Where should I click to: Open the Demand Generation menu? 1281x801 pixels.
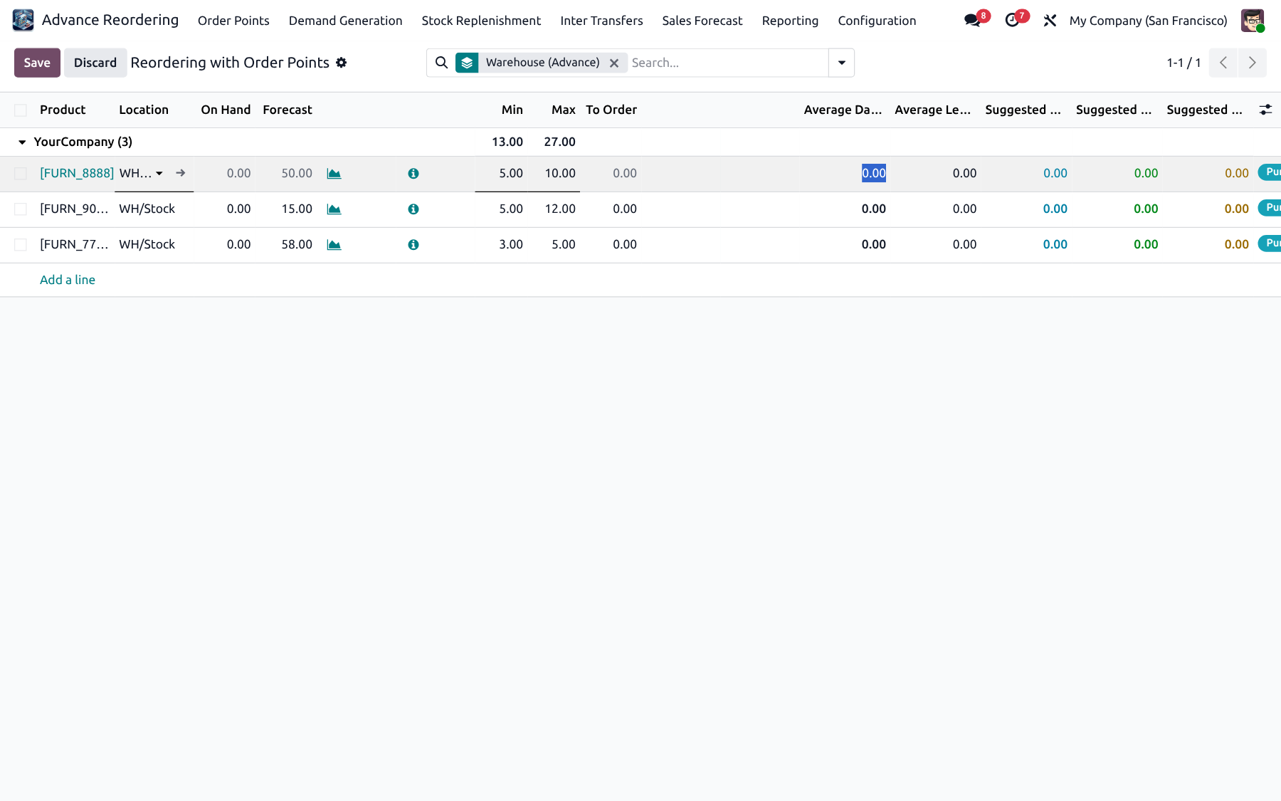click(x=345, y=21)
